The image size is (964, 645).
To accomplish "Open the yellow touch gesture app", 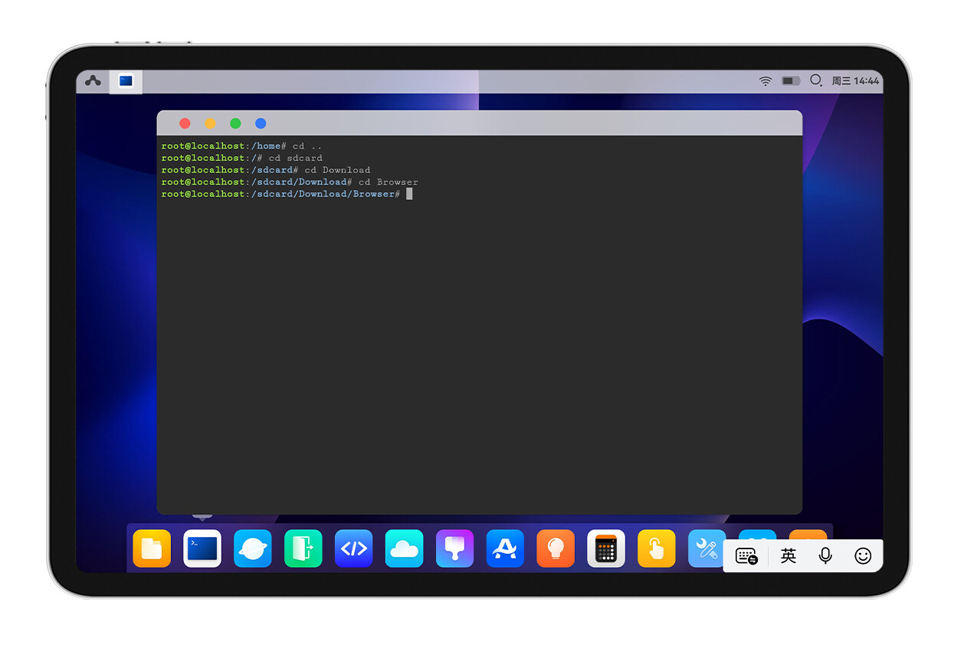I will click(657, 548).
